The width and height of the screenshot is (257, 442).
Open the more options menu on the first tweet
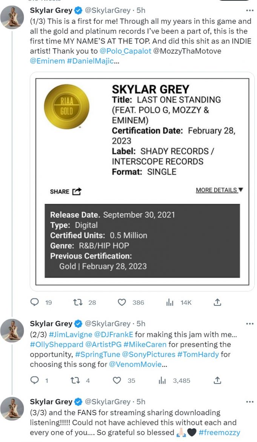tap(249, 11)
